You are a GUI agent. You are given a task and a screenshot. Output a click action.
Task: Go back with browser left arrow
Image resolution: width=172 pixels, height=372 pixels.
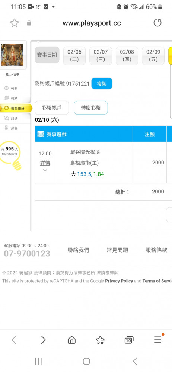[14, 340]
